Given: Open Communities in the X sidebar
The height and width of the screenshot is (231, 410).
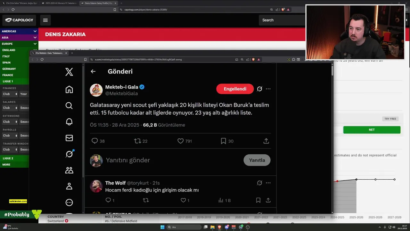Looking at the screenshot, I should point(69,170).
